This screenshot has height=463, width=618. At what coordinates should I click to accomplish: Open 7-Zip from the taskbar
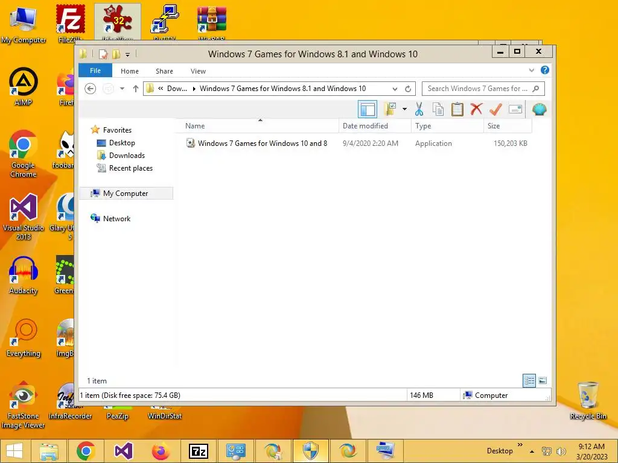point(198,451)
